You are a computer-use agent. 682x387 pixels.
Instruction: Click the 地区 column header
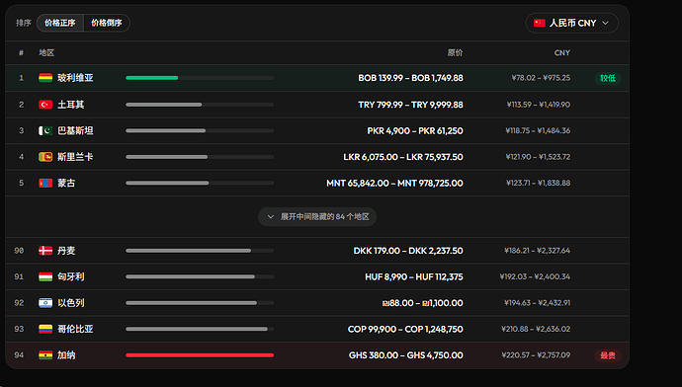pos(46,52)
